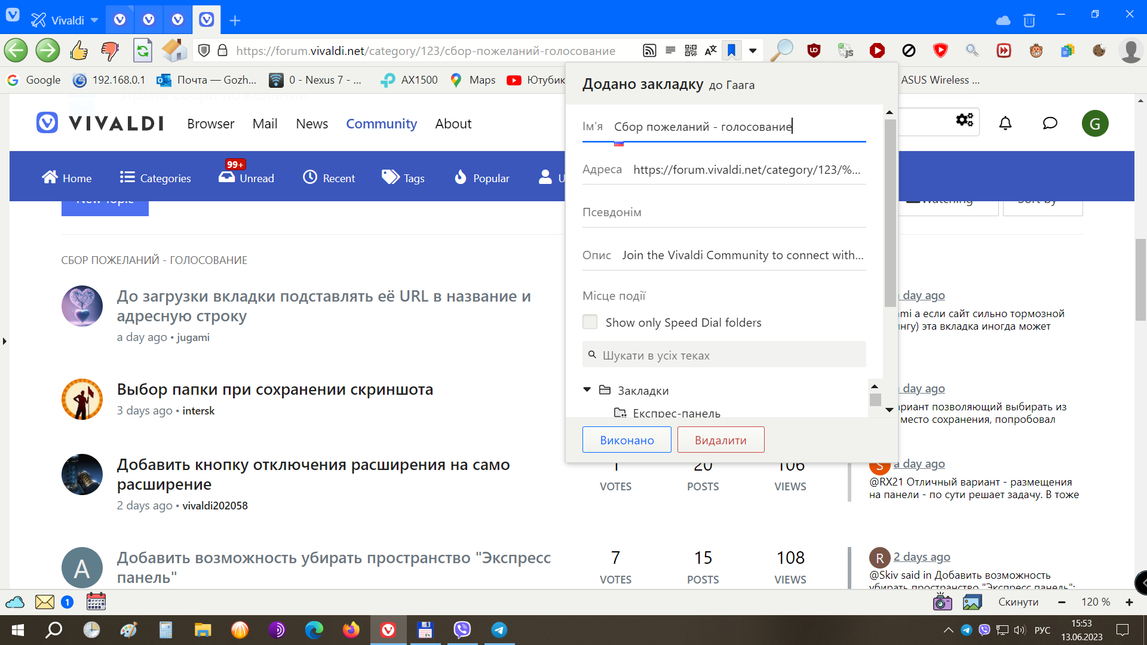
Task: Open a new tab with plus button
Action: tap(235, 21)
